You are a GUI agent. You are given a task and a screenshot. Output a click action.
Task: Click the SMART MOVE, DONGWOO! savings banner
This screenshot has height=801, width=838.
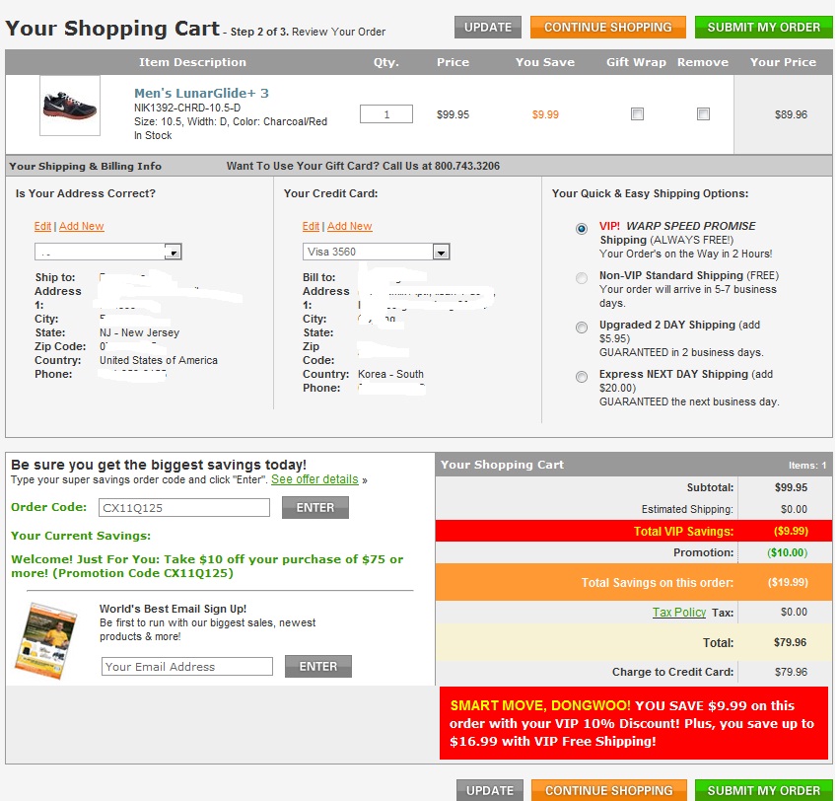pyautogui.click(x=634, y=723)
